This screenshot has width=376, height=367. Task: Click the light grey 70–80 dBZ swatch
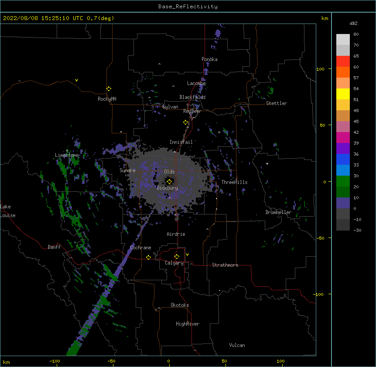tap(343, 40)
